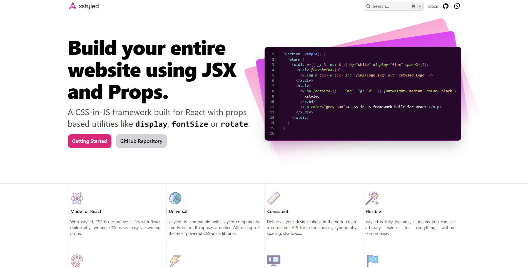Click the Consistent ruler icon

tap(274, 198)
